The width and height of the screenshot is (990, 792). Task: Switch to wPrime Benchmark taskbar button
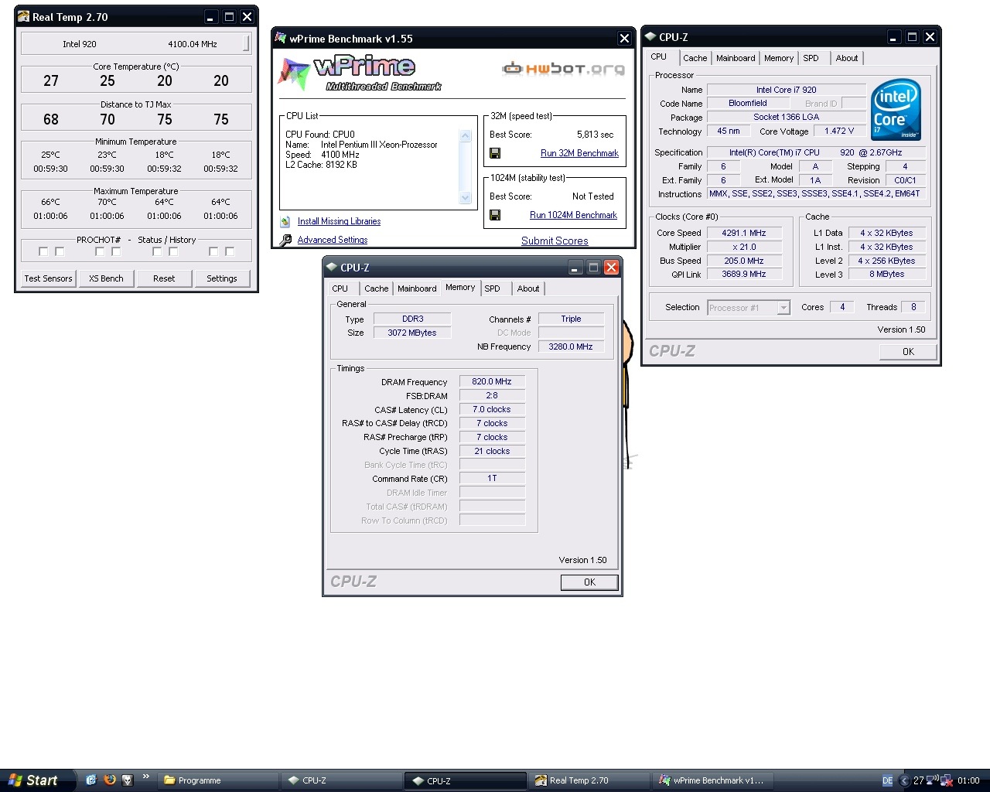[712, 780]
